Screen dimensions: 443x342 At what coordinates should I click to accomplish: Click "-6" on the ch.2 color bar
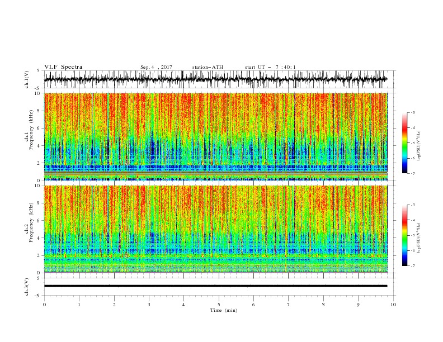click(413, 250)
